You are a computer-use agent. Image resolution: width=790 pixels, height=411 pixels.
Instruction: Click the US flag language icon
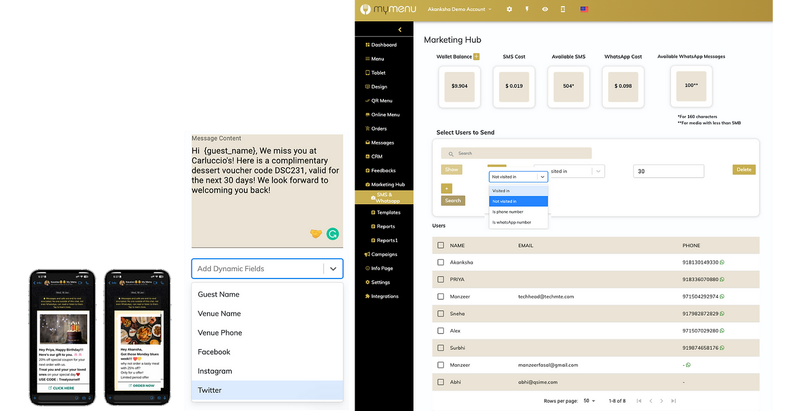[x=584, y=9]
